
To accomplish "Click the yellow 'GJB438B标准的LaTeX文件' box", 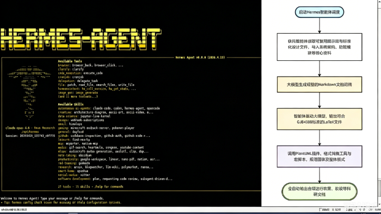I will pyautogui.click(x=319, y=119).
